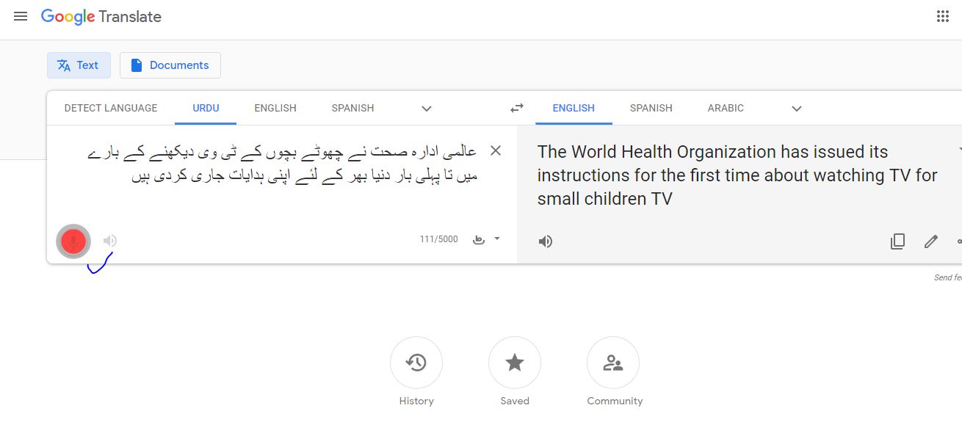This screenshot has width=962, height=433.
Task: Open the navigation hamburger menu
Action: [21, 16]
